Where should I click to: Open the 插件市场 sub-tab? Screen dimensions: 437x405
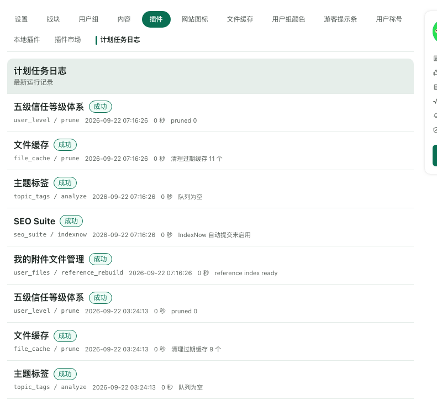pos(68,40)
